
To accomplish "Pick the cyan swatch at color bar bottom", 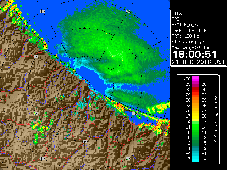I will pyautogui.click(x=195, y=159).
